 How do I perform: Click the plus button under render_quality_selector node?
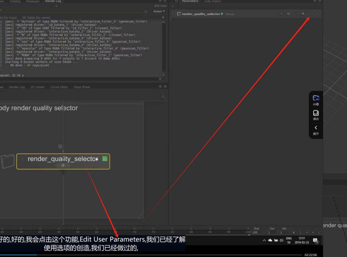63,165
